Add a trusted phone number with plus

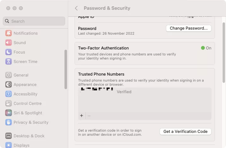(x=82, y=116)
